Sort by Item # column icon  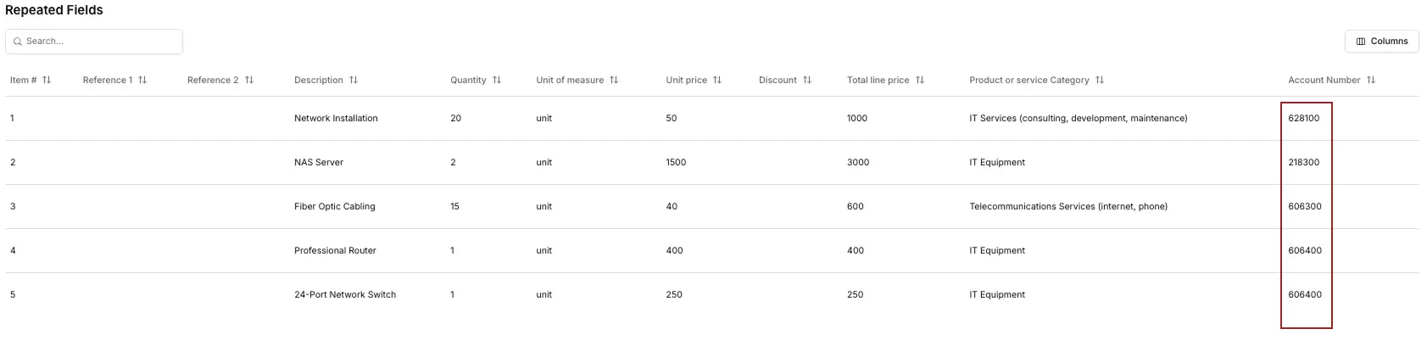(47, 80)
